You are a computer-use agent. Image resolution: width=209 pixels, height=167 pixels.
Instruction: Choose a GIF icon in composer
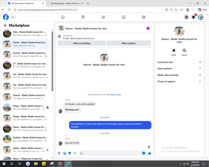tap(75, 153)
